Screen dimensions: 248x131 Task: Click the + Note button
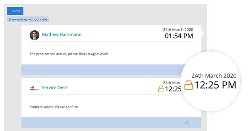click(x=15, y=11)
